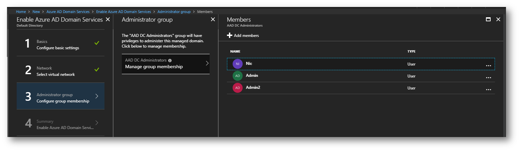This screenshot has width=520, height=151.
Task: Open the ellipsis menu for Admin
Action: tap(488, 78)
